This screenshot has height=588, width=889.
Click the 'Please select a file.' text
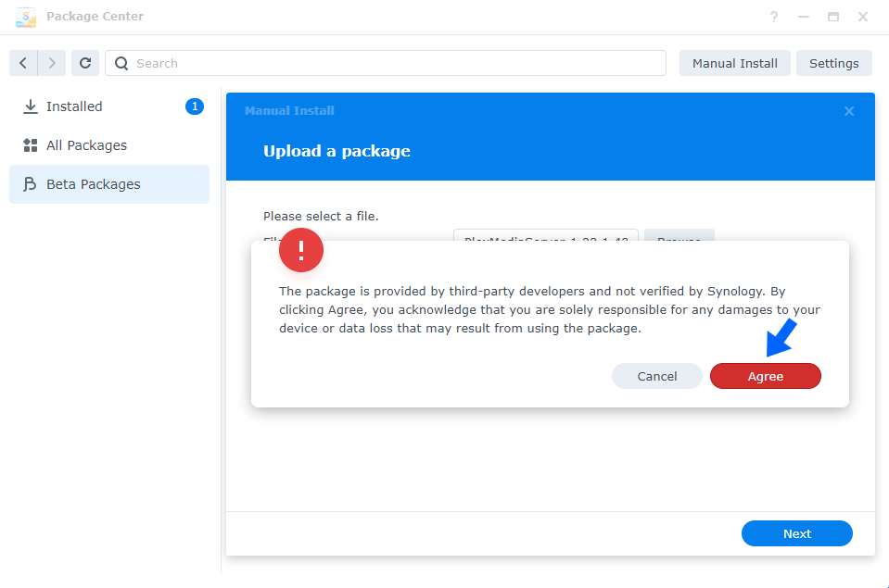pos(321,217)
